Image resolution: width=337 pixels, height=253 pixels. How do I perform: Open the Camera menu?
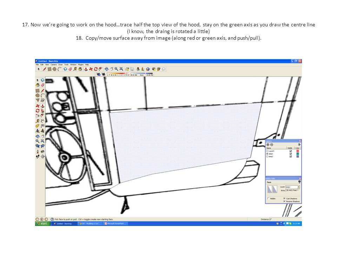click(x=54, y=65)
